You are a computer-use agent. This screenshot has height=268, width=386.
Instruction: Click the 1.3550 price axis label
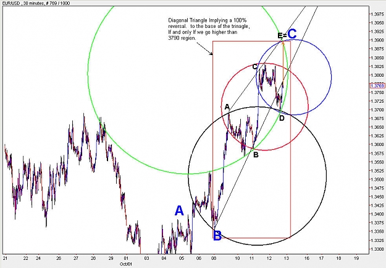tap(377, 162)
